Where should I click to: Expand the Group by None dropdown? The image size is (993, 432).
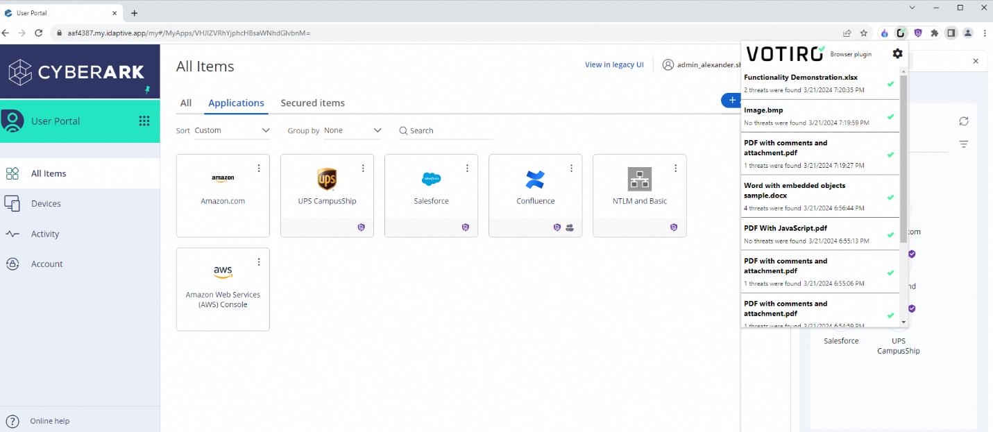(x=353, y=130)
